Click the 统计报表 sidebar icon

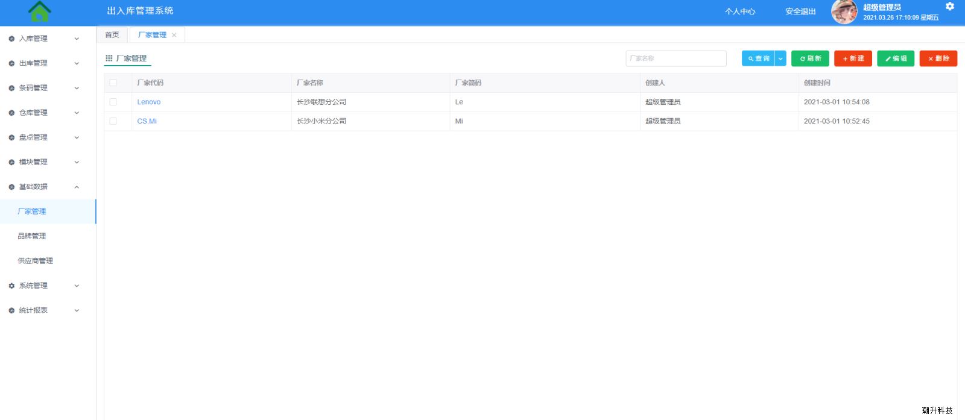pos(11,310)
